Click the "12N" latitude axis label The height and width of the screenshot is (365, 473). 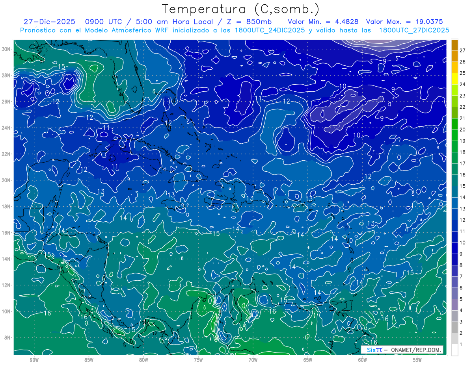[7, 285]
